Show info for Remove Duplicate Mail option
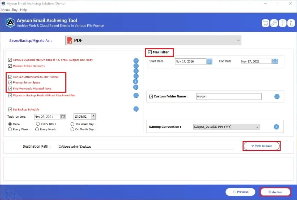Image resolution: width=297 pixels, height=200 pixels. 136,60
